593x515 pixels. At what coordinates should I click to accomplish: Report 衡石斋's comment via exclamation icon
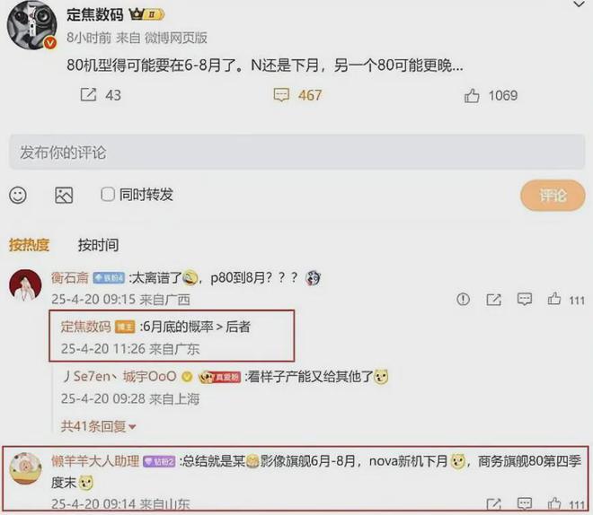point(464,300)
